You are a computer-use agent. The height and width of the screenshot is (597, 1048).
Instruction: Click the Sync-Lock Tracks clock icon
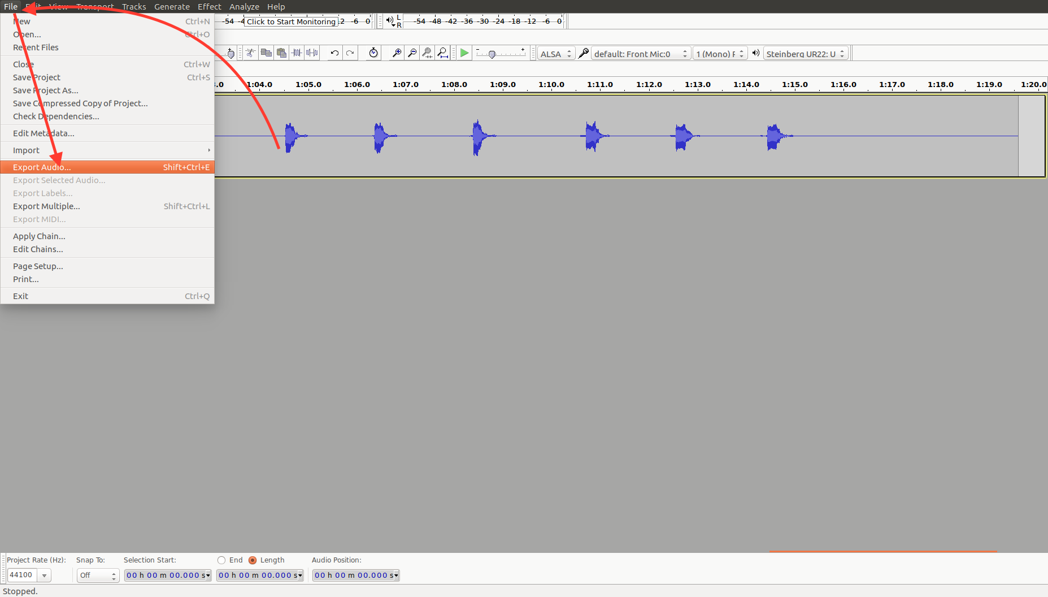click(x=373, y=53)
